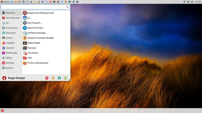The width and height of the screenshot is (202, 113).
Task: Click the Menu button in top panel
Action: click(5, 2)
